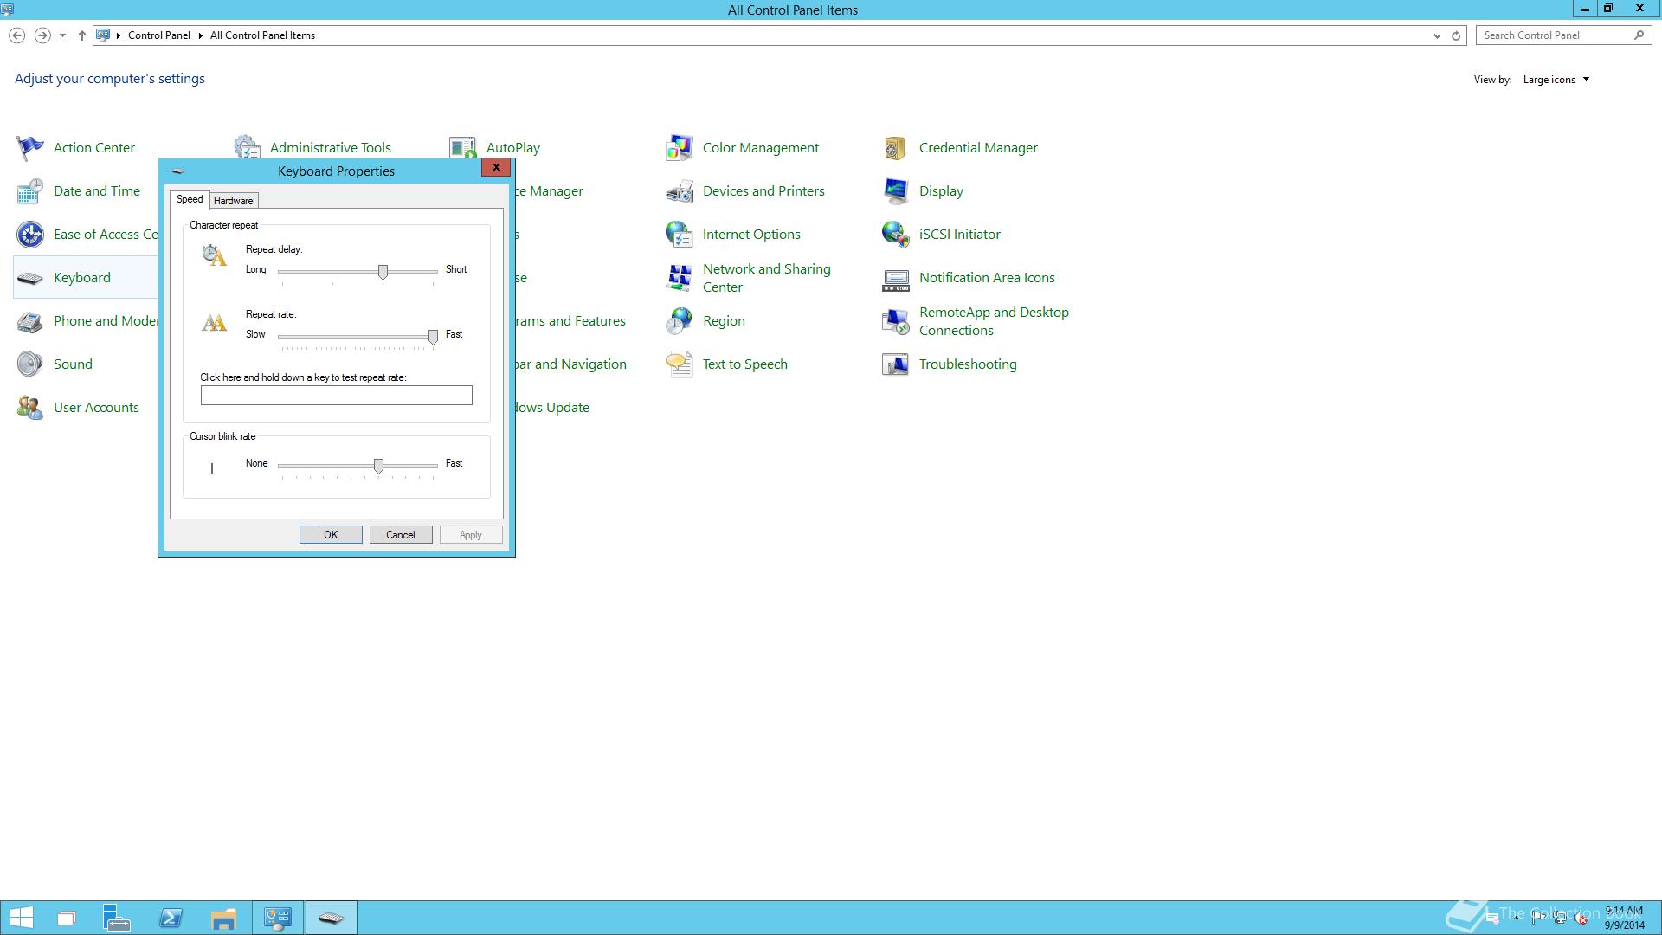Expand the View by Large icons dropdown
Viewport: 1662px width, 935px height.
tap(1556, 80)
